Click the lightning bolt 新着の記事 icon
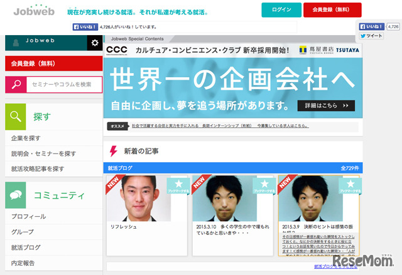 113,151
